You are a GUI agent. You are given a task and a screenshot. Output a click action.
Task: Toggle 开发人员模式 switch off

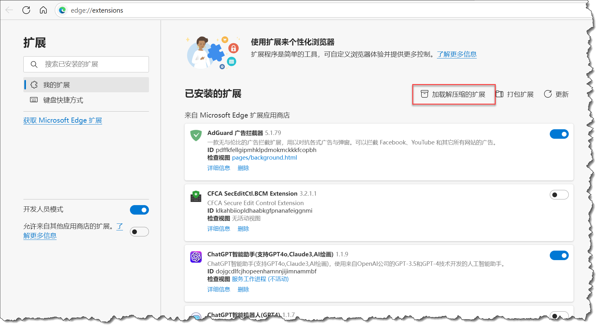139,210
